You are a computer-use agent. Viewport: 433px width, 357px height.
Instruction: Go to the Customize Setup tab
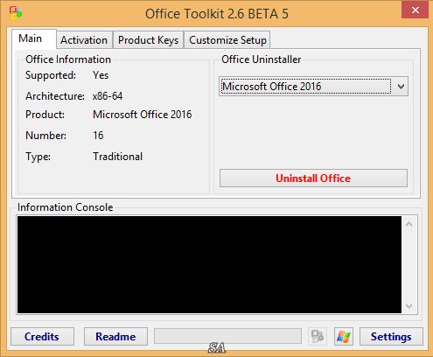(227, 40)
